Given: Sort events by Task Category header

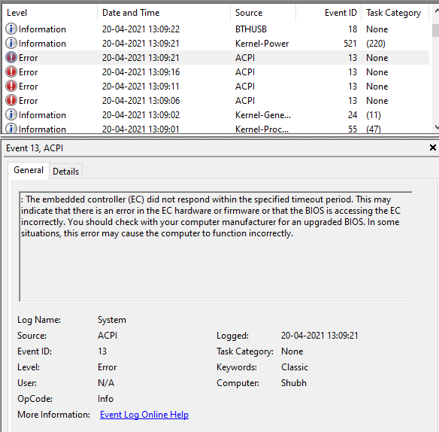Looking at the screenshot, I should tap(395, 13).
